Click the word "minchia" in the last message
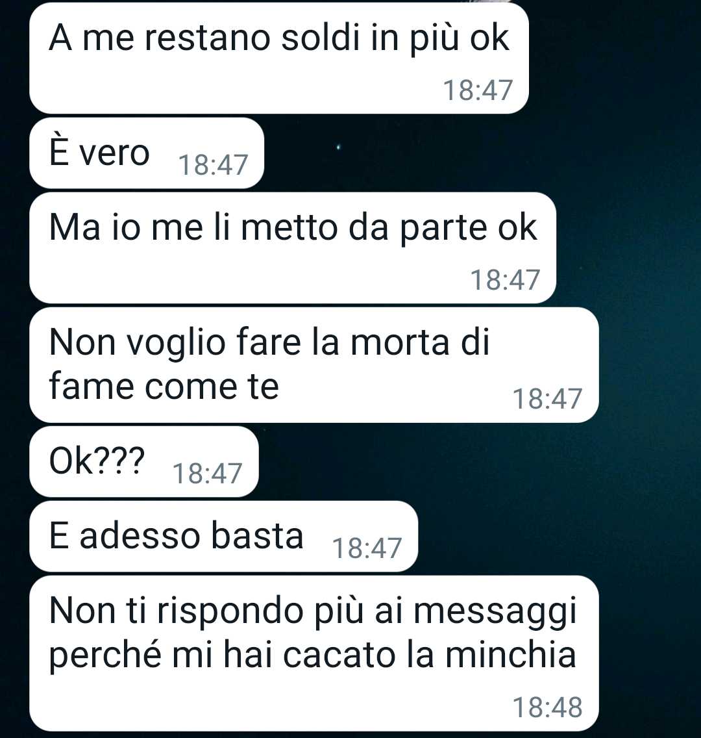Image resolution: width=701 pixels, height=738 pixels. click(510, 655)
